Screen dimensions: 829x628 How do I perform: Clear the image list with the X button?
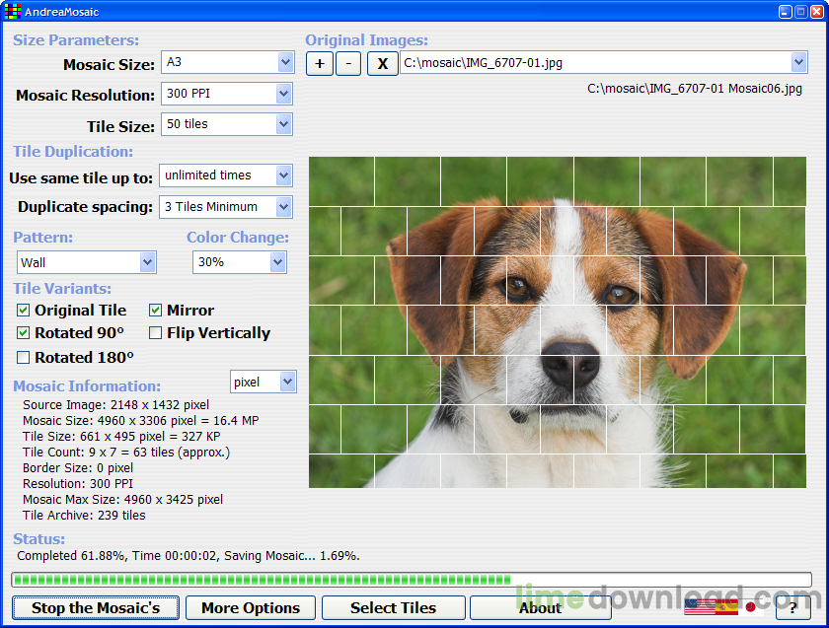(382, 64)
